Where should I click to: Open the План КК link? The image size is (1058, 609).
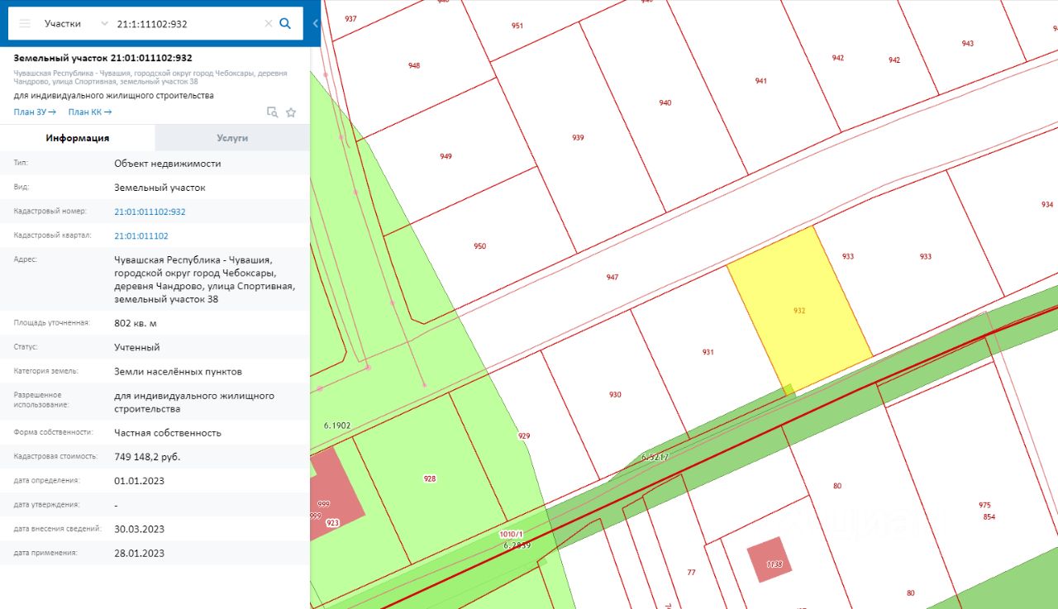coord(89,112)
